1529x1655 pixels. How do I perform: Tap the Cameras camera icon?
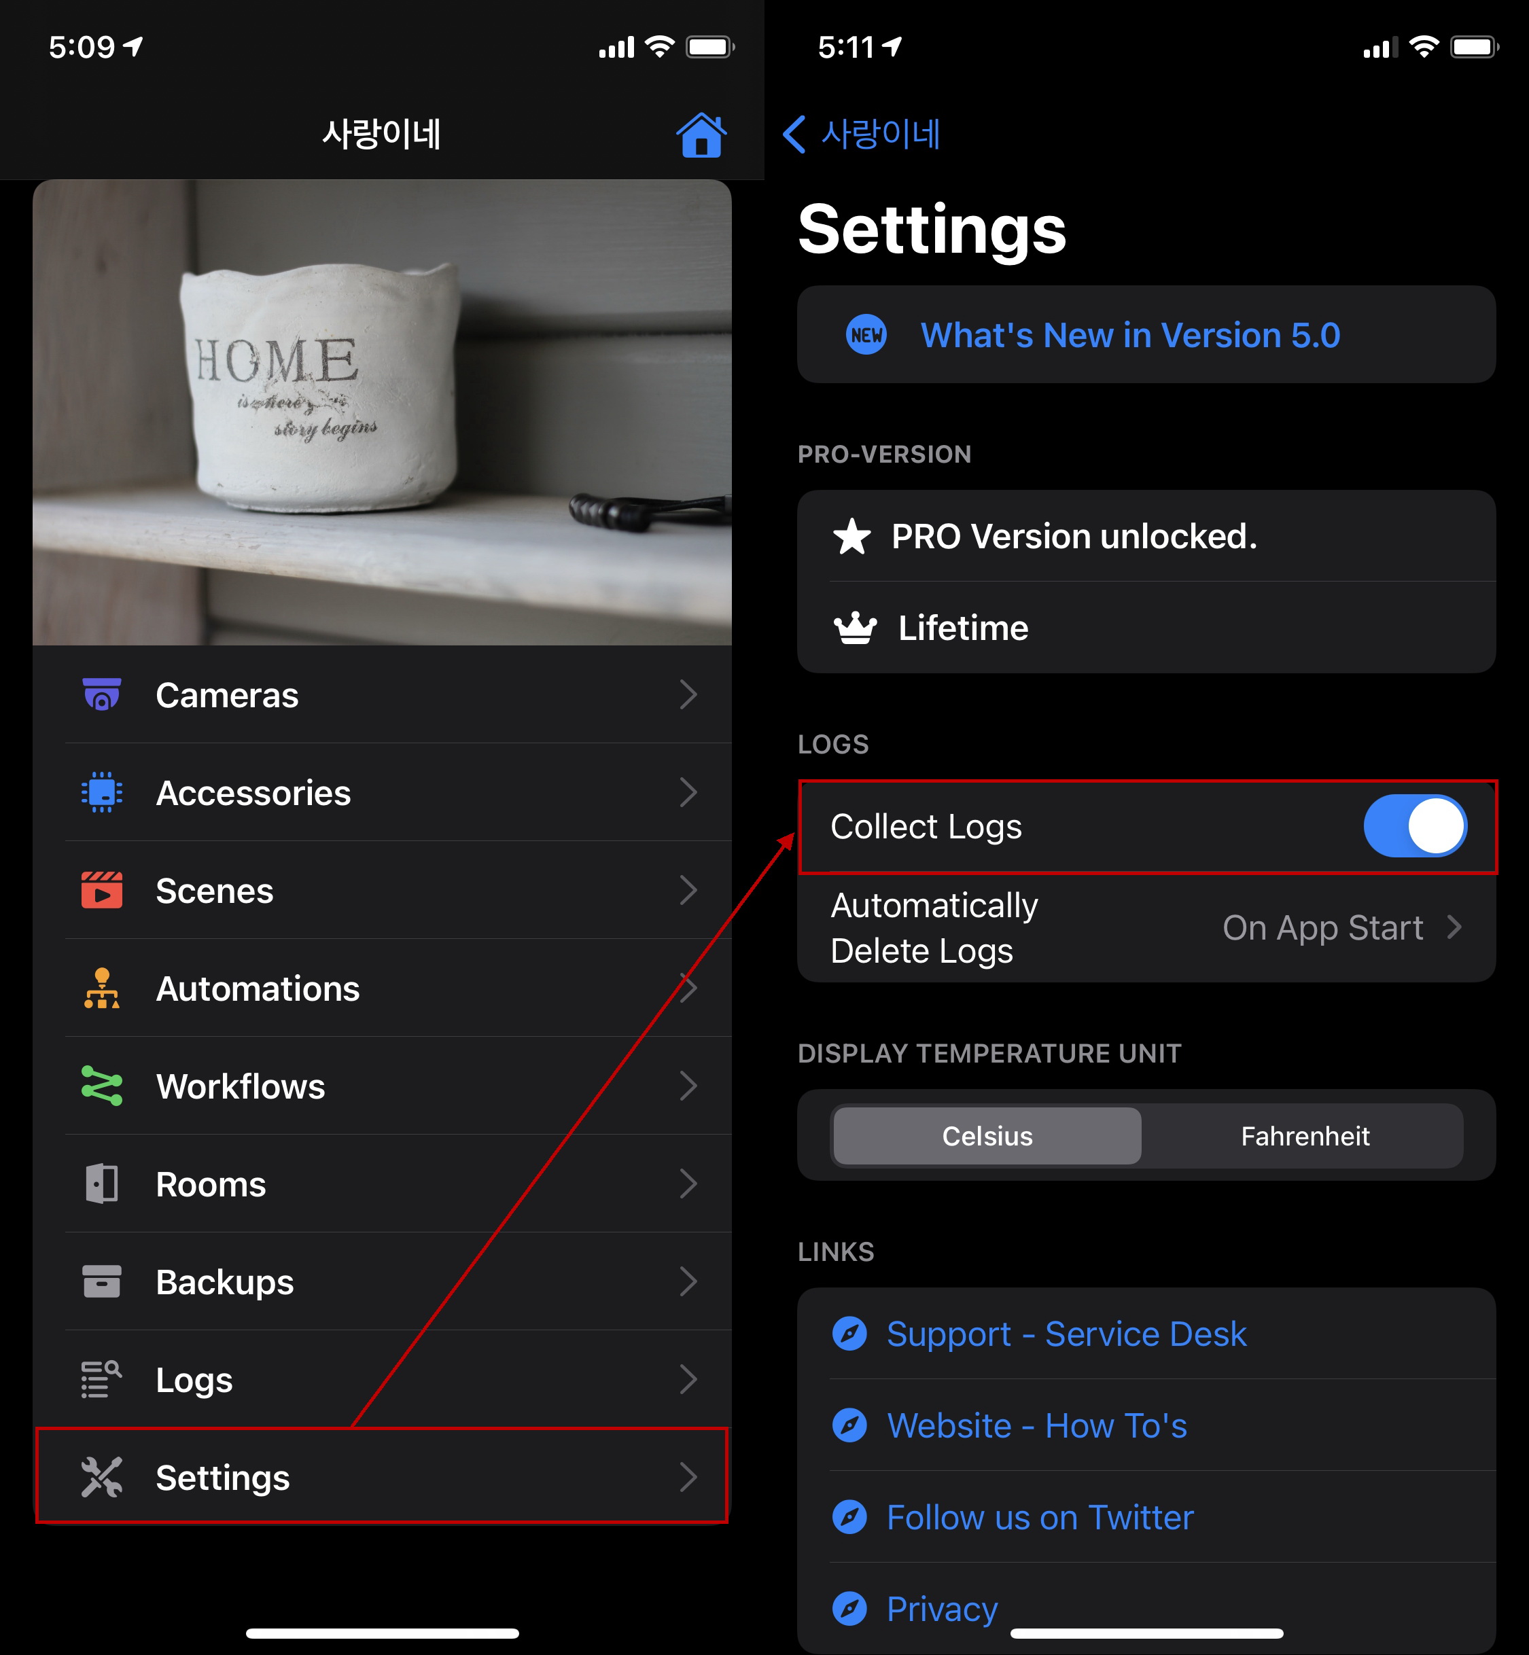102,695
